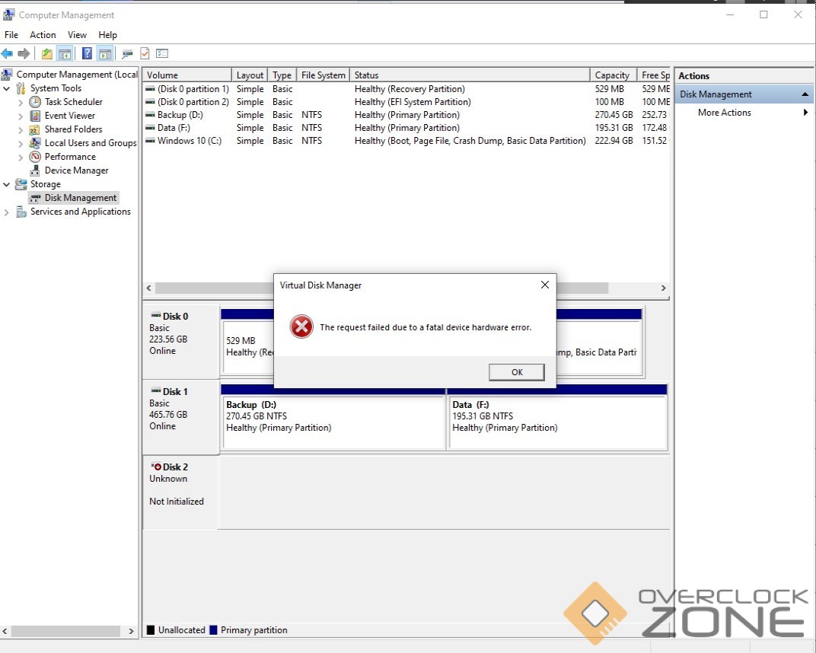
Task: Click the console tree scrollbar right arrow
Action: tap(131, 631)
